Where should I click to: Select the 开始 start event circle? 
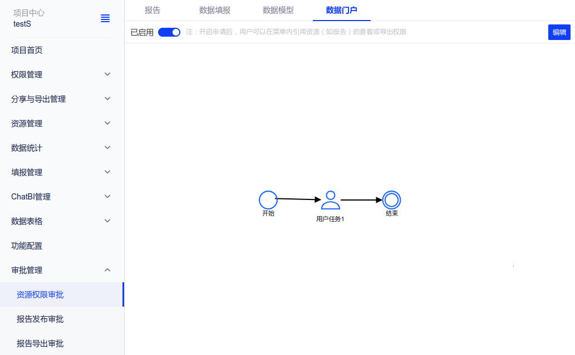pos(268,199)
